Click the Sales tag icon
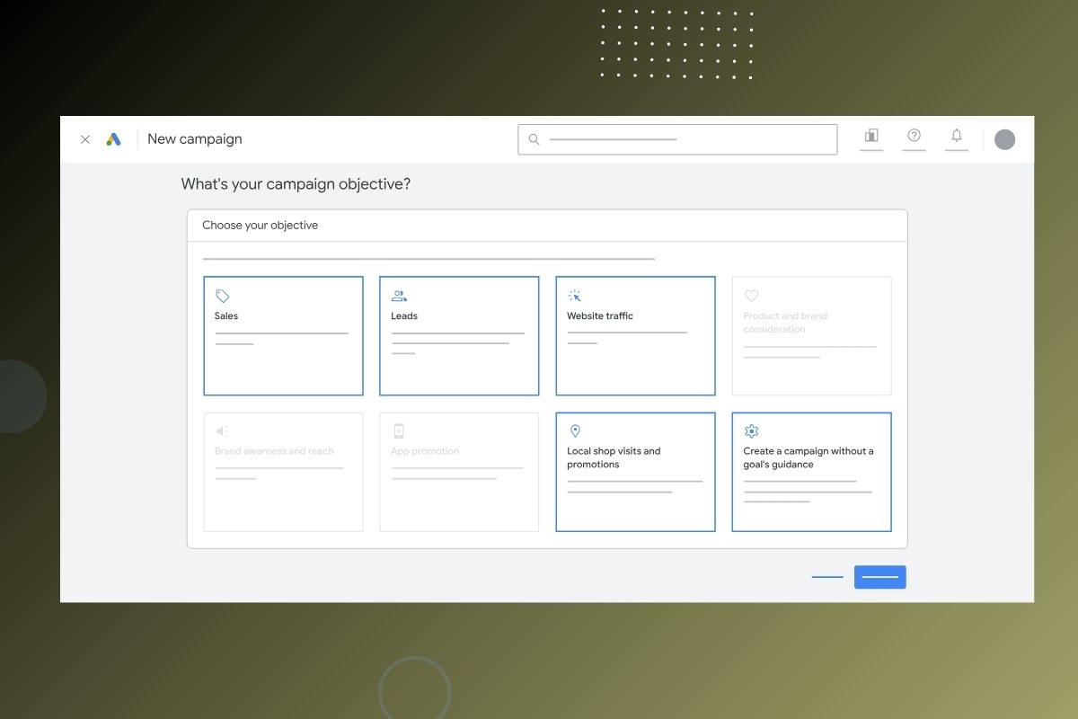Screen dimensions: 1078x719 pos(223,296)
